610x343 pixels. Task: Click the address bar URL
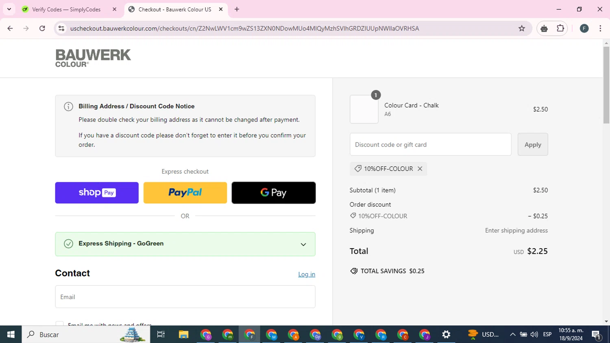244,28
